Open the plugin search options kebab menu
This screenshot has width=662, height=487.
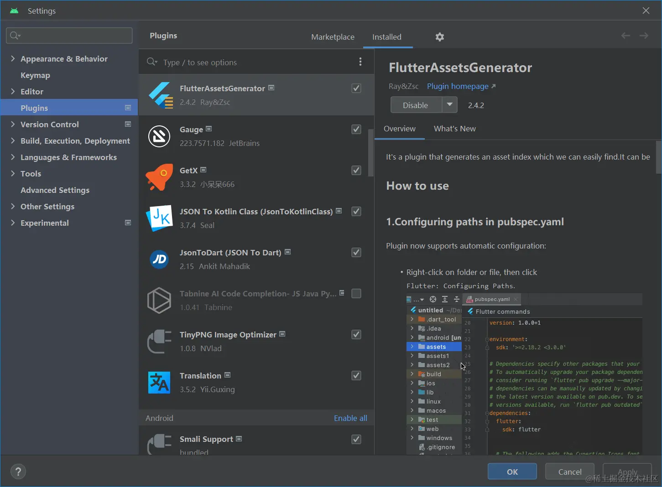click(x=360, y=62)
